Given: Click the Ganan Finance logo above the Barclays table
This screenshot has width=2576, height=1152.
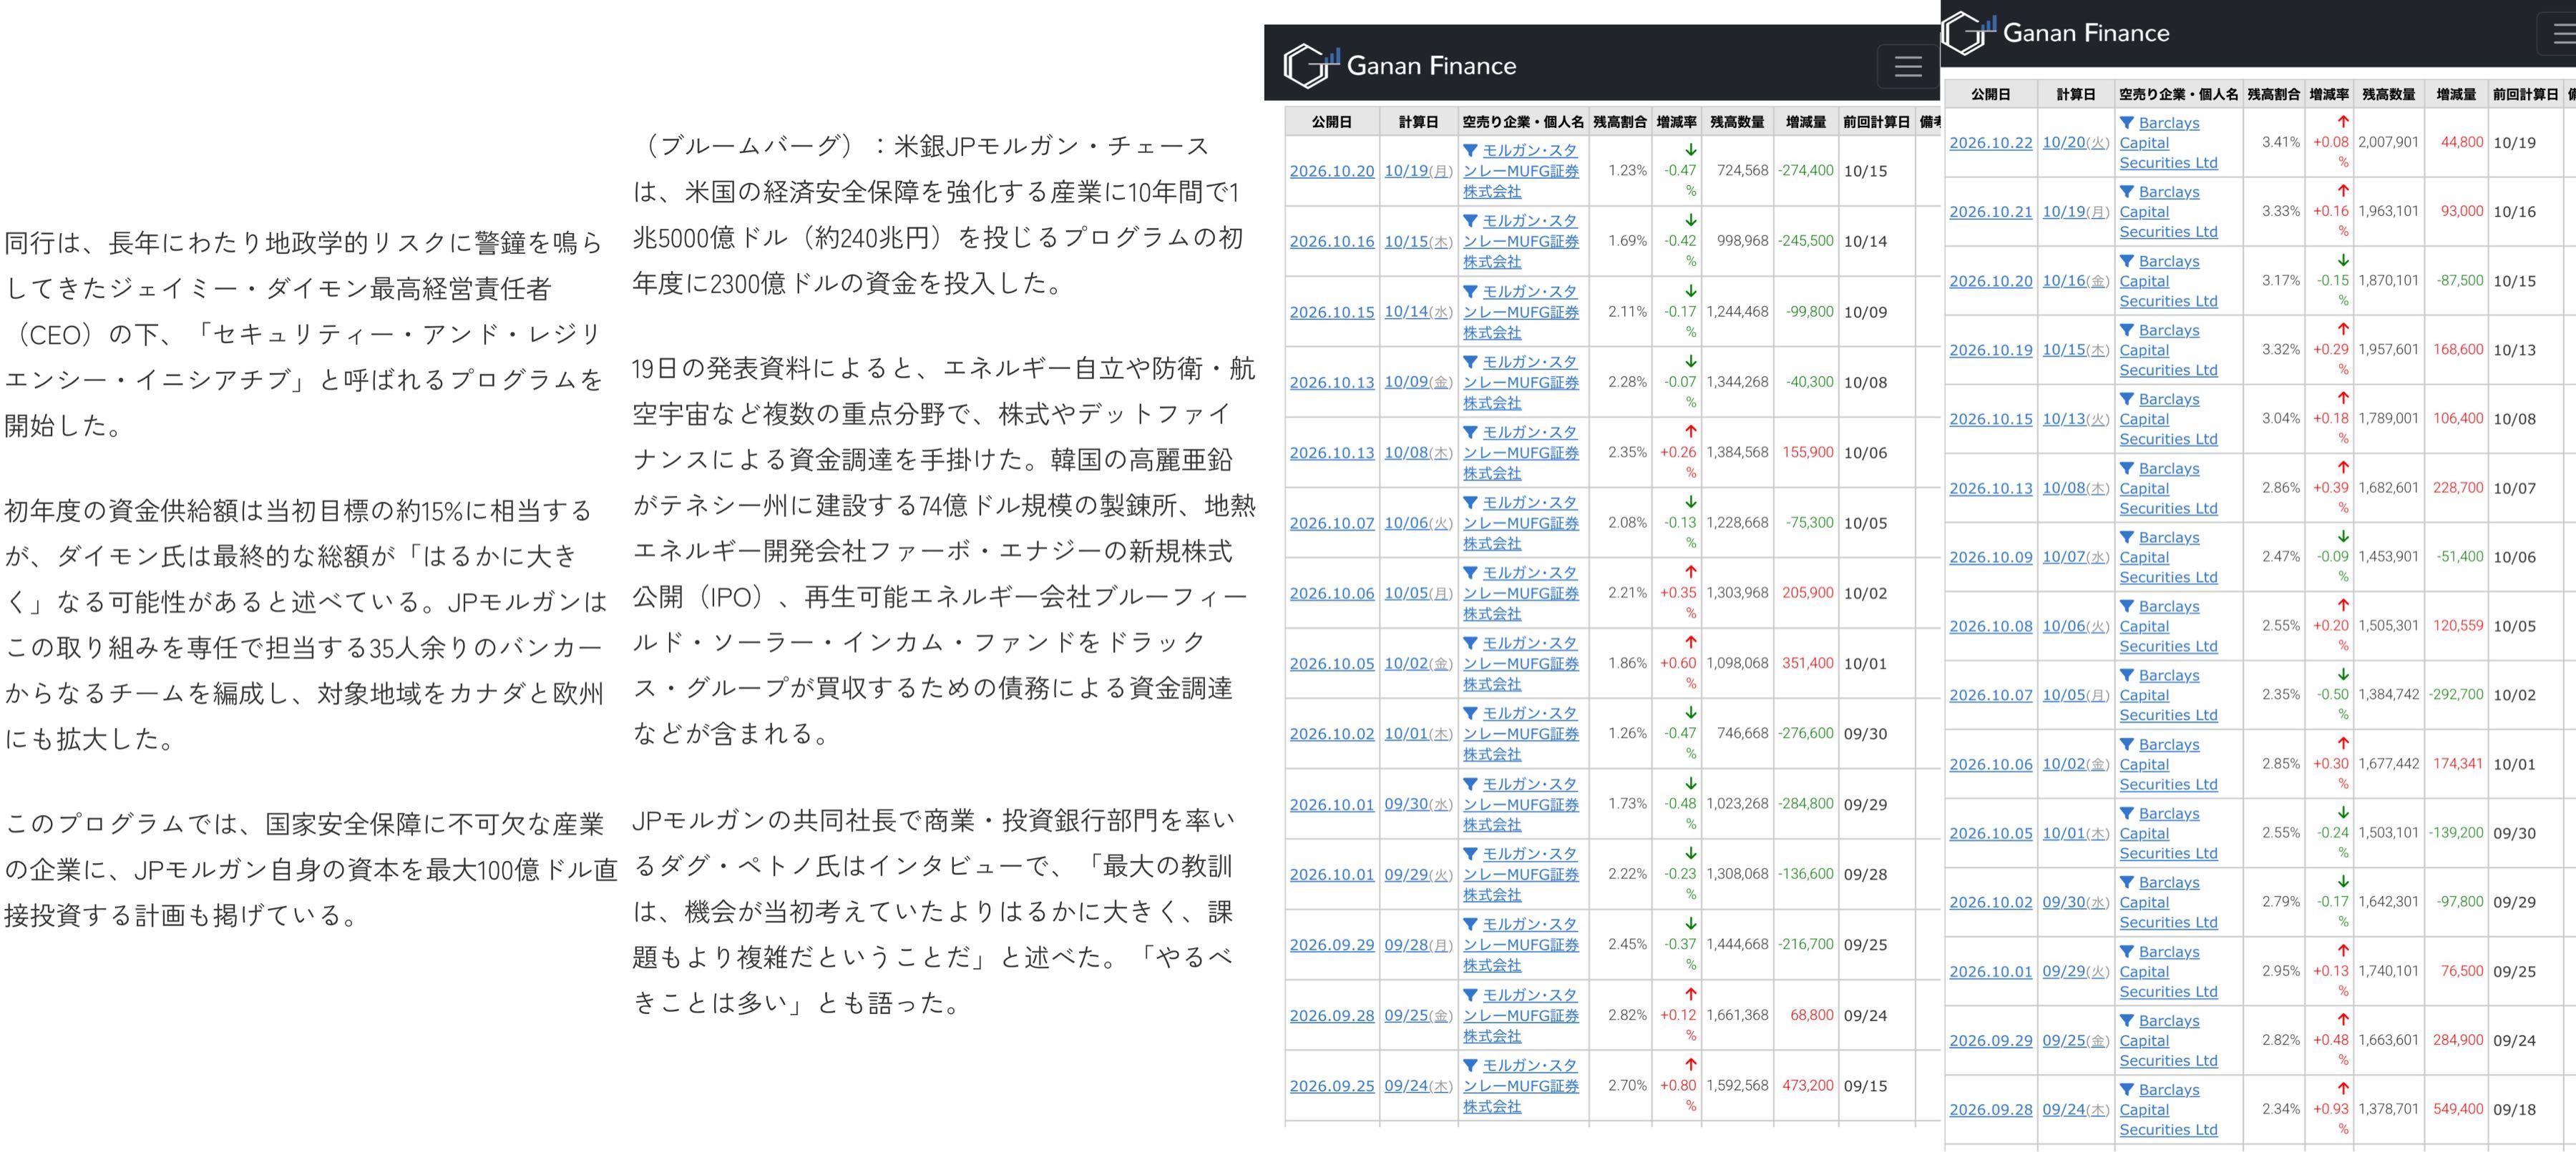Looking at the screenshot, I should pos(2056,33).
